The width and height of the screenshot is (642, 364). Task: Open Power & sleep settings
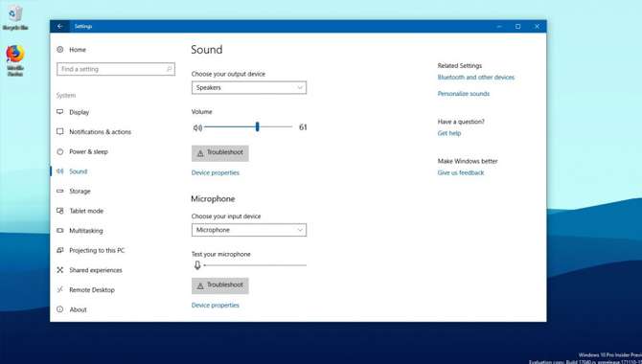coord(88,151)
